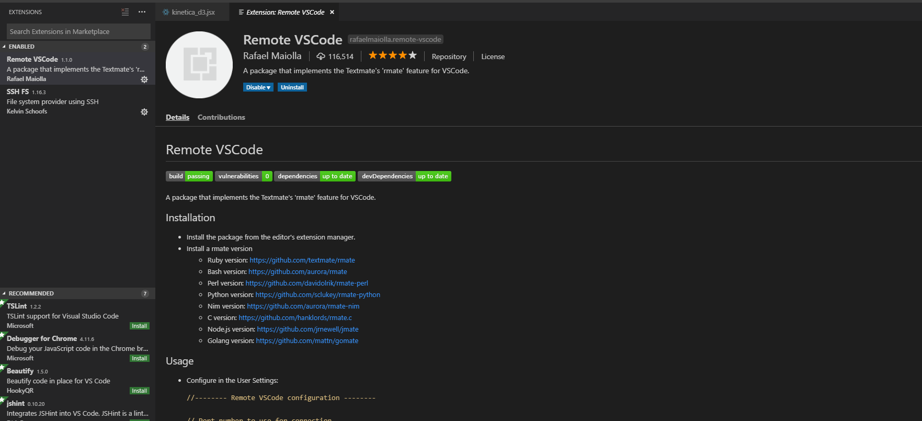922x421 pixels.
Task: Click the Uninstall button
Action: [292, 87]
